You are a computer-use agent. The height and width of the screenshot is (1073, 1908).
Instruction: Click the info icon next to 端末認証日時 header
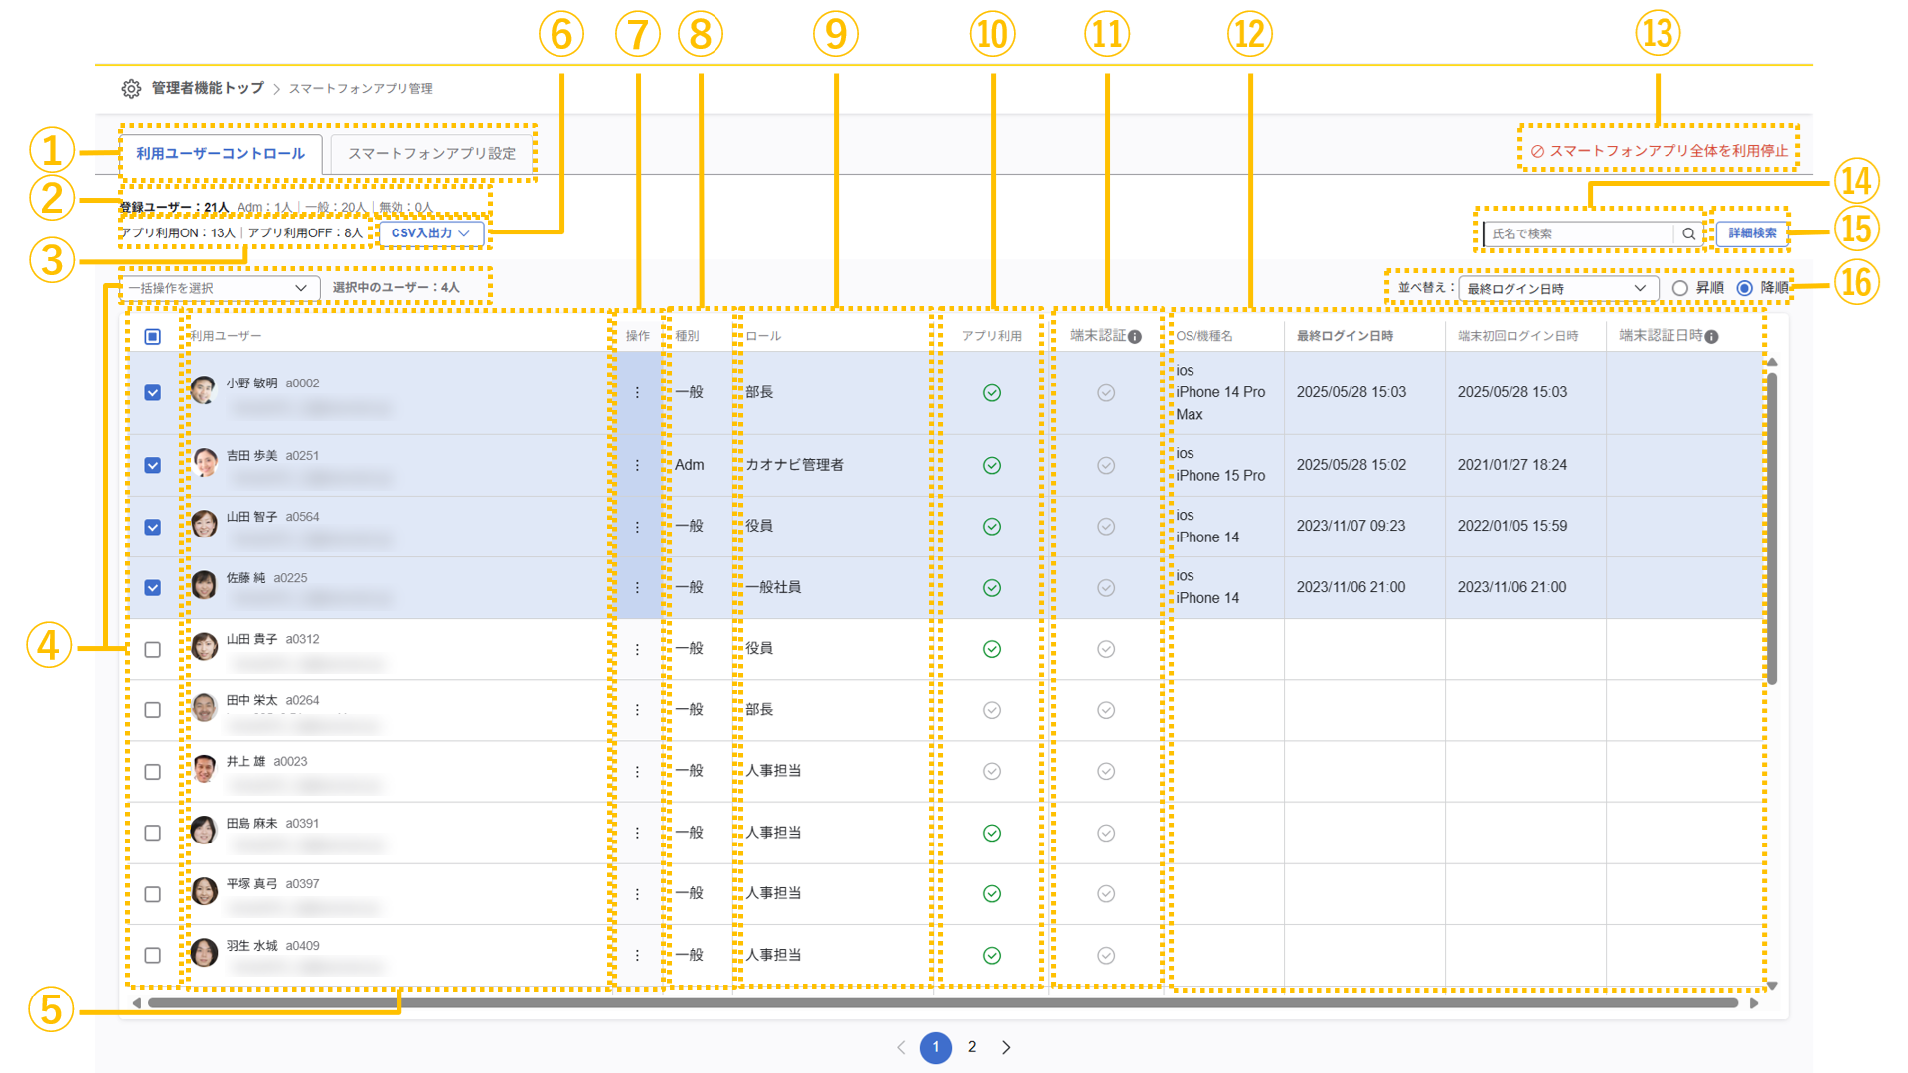(1711, 335)
